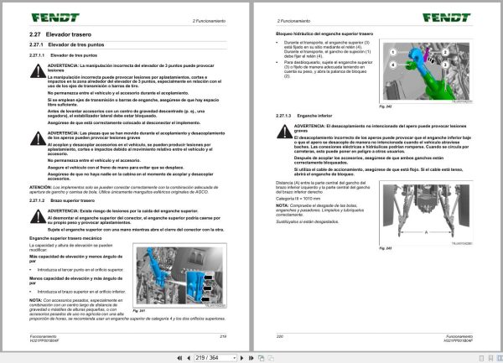Switch to continuous page layout
The width and height of the screenshot is (503, 363).
click(490, 358)
